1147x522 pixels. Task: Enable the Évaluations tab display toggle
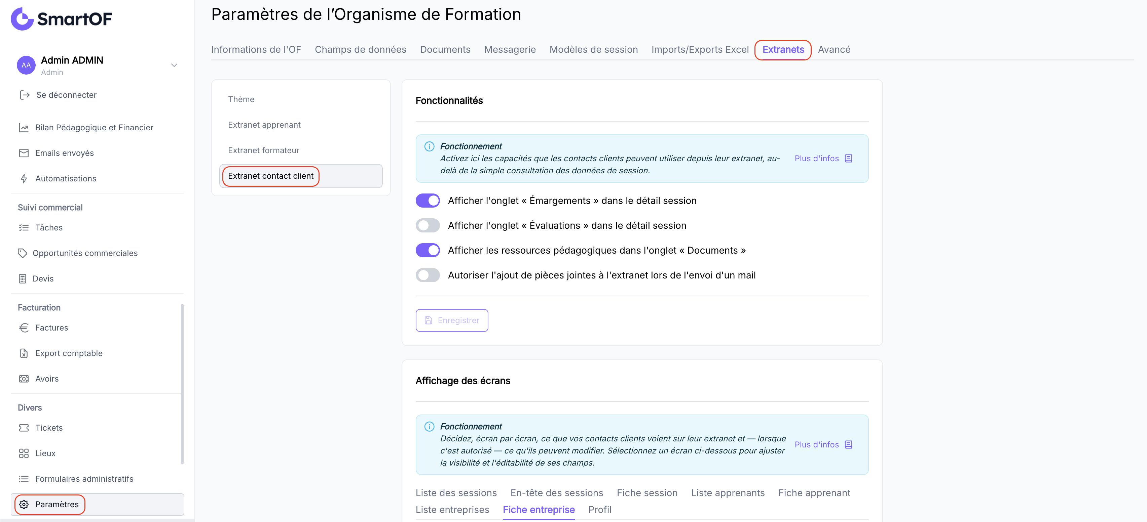tap(428, 225)
